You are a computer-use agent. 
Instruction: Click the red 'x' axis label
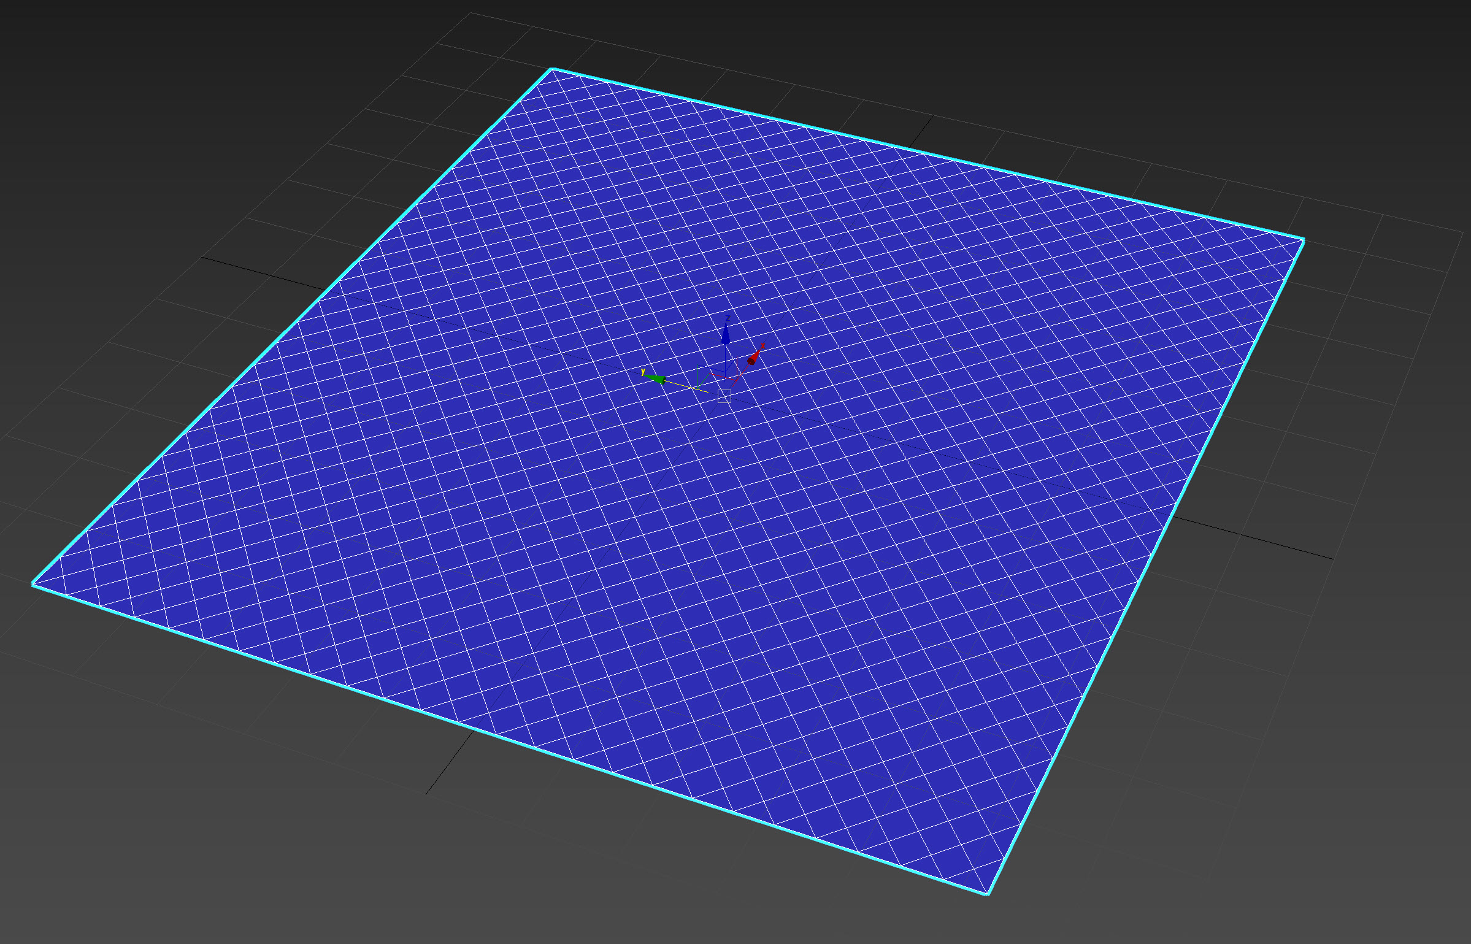click(x=762, y=346)
